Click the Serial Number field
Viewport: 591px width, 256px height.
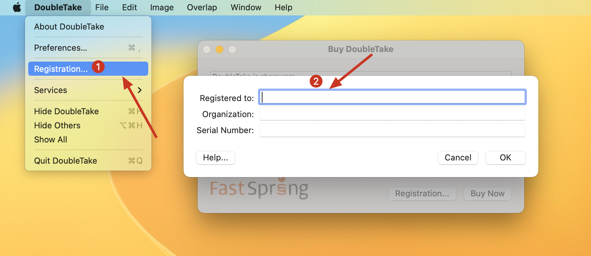click(x=392, y=130)
